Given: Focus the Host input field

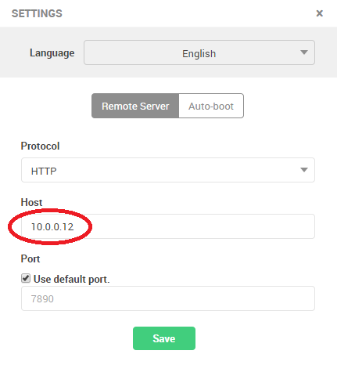Looking at the screenshot, I should pos(168,226).
